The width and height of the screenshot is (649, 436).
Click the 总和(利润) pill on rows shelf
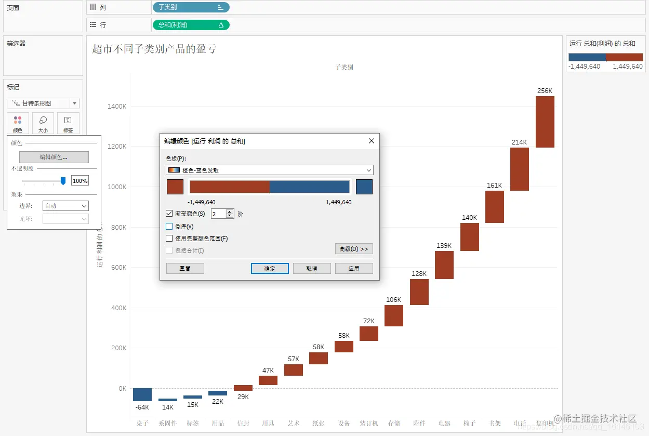pos(191,25)
